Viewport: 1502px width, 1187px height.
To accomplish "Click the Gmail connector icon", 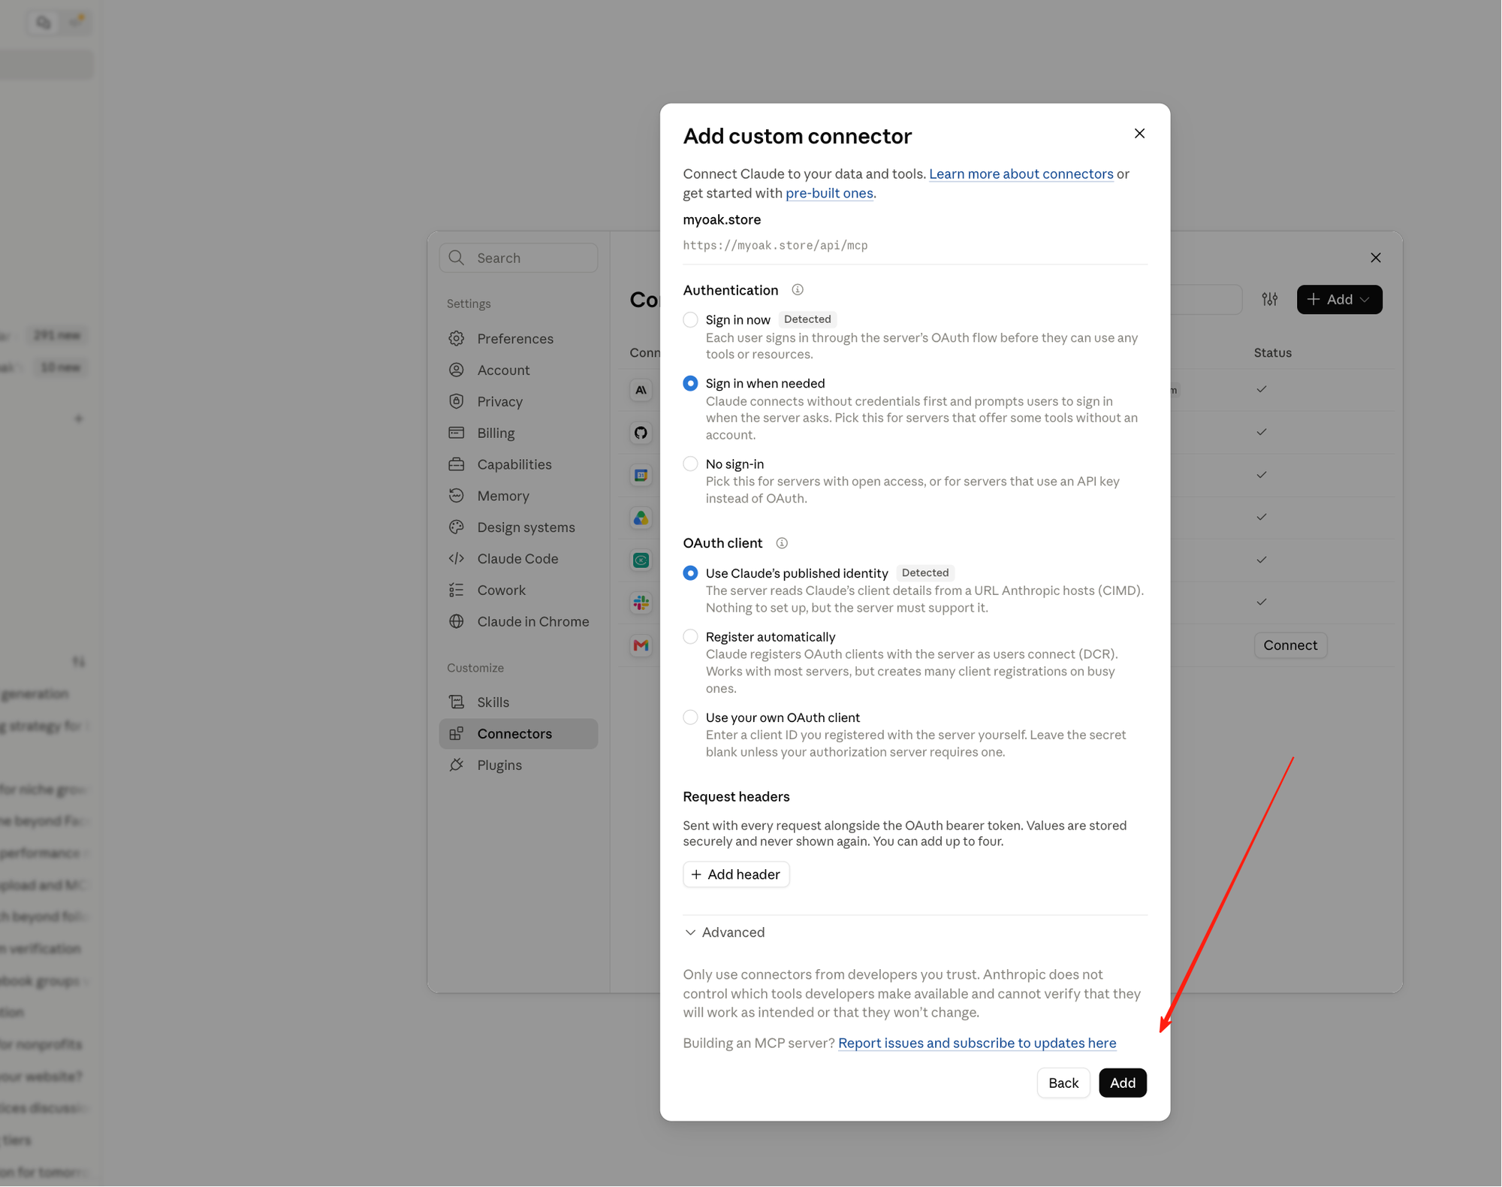I will pos(641,645).
